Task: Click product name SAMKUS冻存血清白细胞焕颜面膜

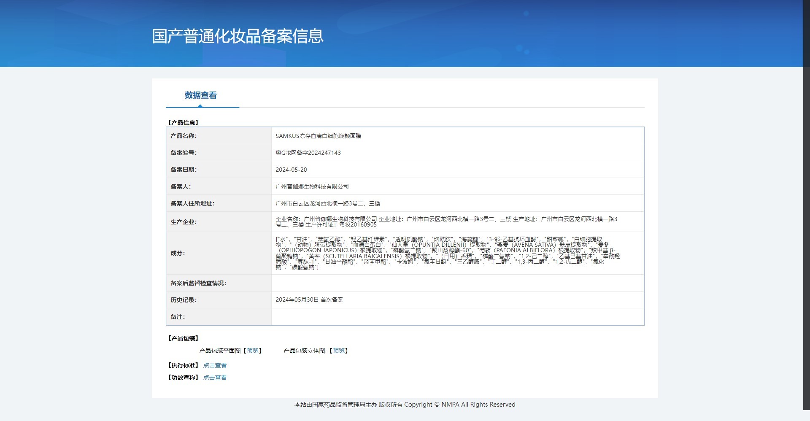Action: tap(318, 136)
